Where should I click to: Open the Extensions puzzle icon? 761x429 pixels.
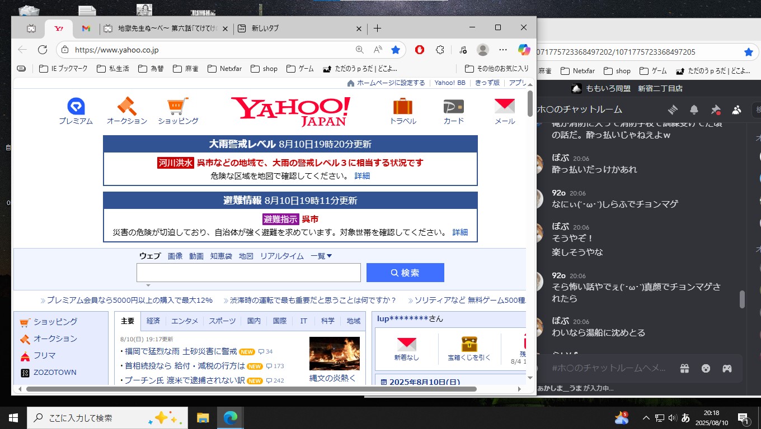point(440,50)
